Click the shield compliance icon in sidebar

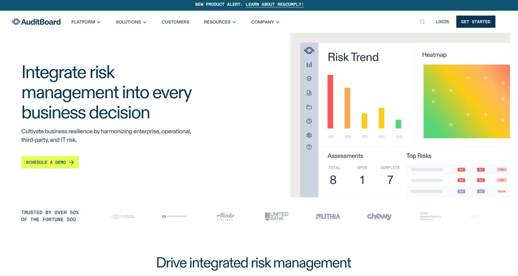tap(309, 79)
